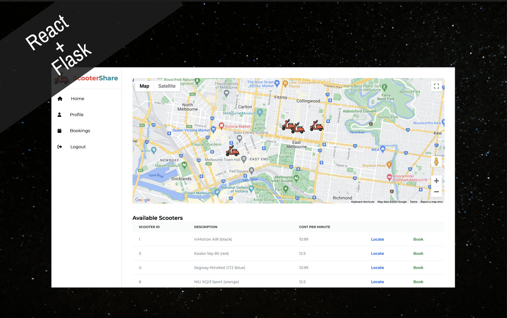This screenshot has height=318, width=507.
Task: Click the Queen Victoria Market shopping pin
Action: [213, 129]
